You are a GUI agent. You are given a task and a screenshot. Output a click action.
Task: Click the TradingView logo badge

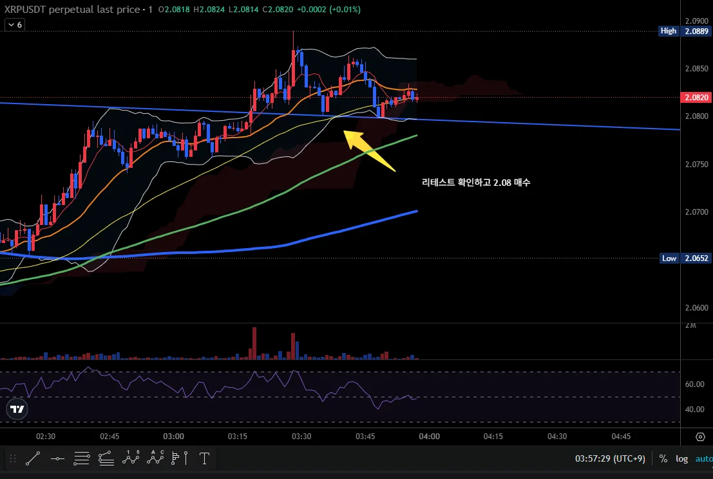(17, 409)
